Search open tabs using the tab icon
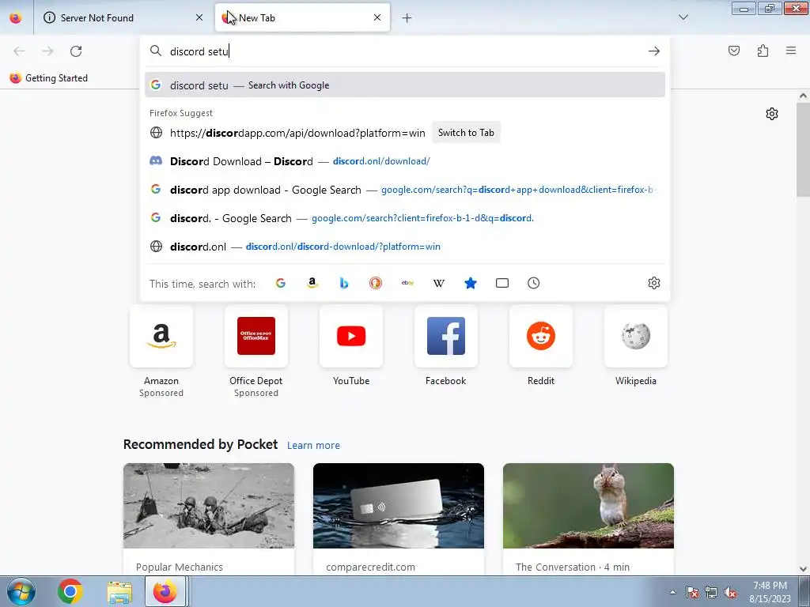 point(502,283)
